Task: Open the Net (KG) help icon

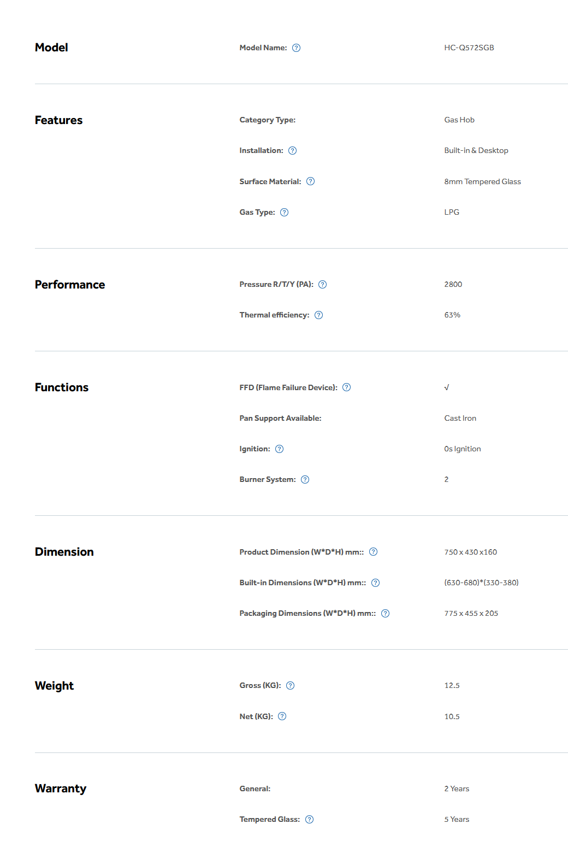Action: click(282, 716)
